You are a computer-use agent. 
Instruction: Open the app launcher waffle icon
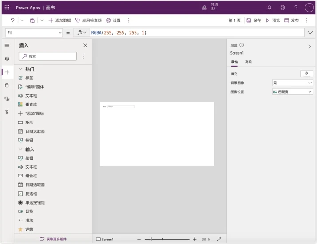point(7,8)
